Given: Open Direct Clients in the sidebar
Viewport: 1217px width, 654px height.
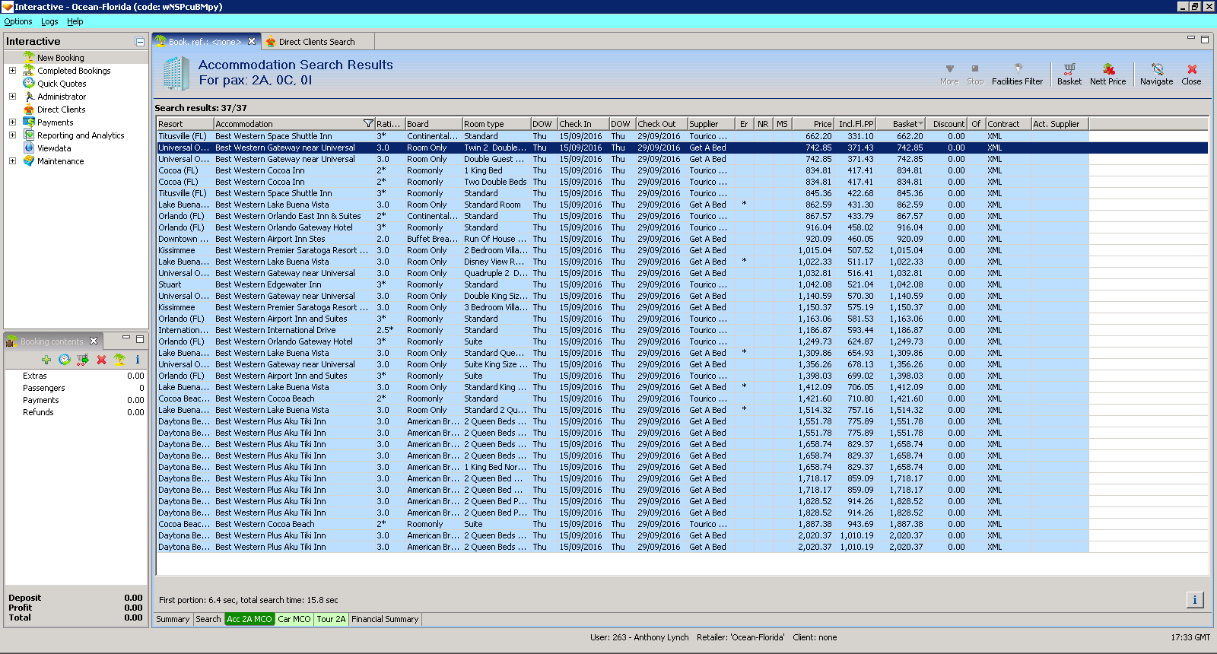Looking at the screenshot, I should point(61,110).
